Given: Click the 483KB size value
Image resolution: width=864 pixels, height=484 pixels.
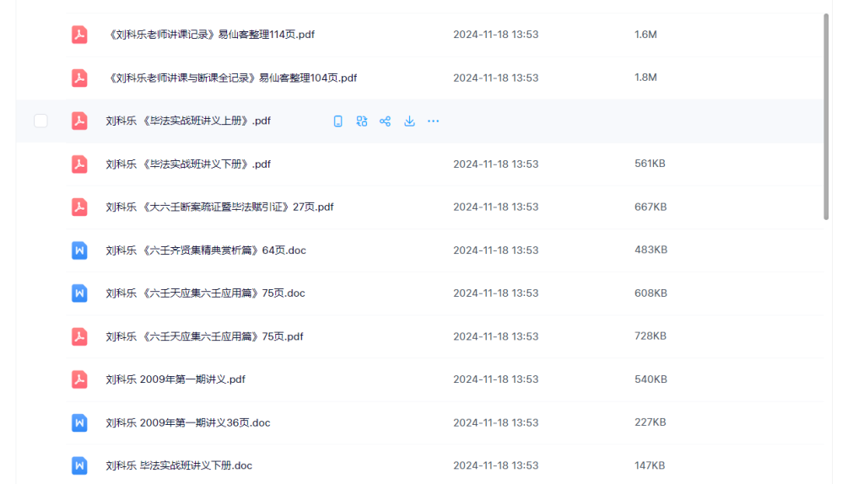Looking at the screenshot, I should (x=651, y=250).
